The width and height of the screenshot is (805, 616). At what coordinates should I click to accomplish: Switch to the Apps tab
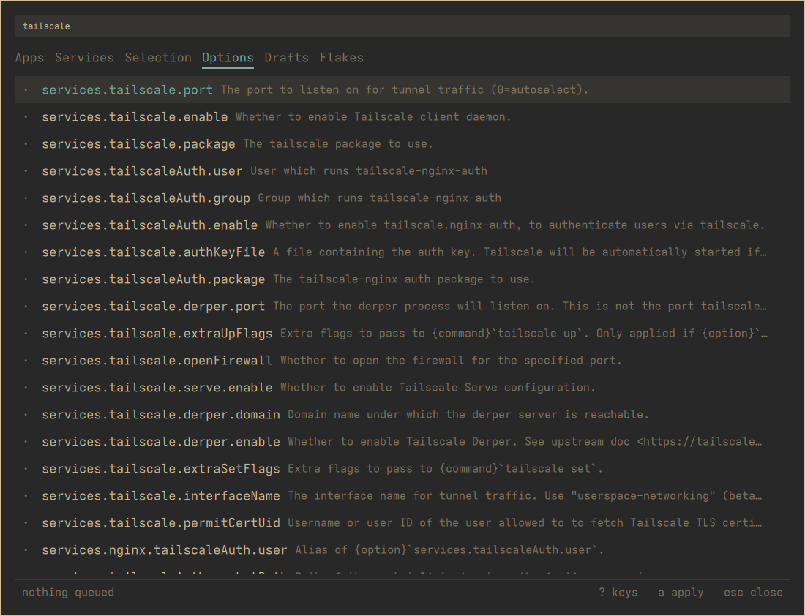pos(30,58)
